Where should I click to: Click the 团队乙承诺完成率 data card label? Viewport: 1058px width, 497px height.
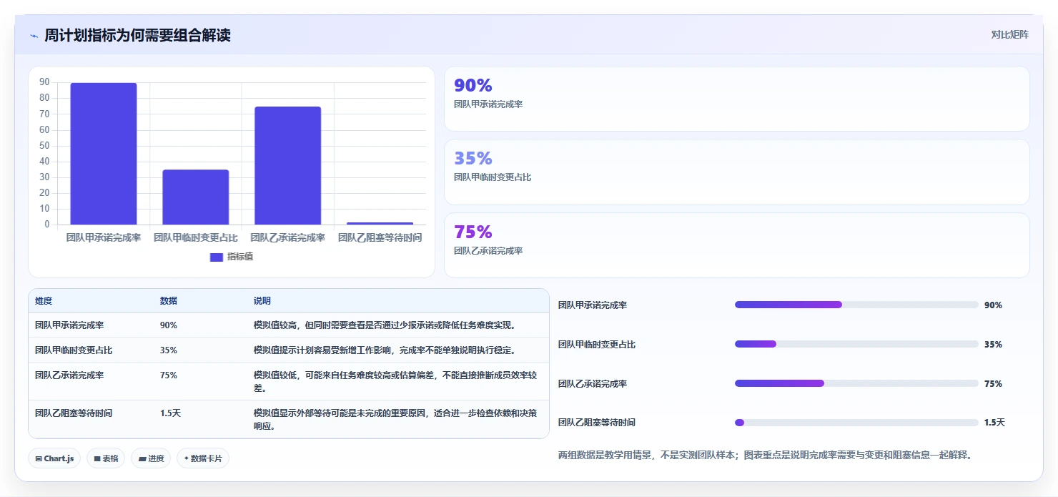click(488, 251)
